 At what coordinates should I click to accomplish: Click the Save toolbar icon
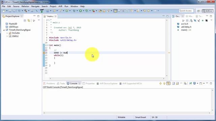tap(10, 11)
